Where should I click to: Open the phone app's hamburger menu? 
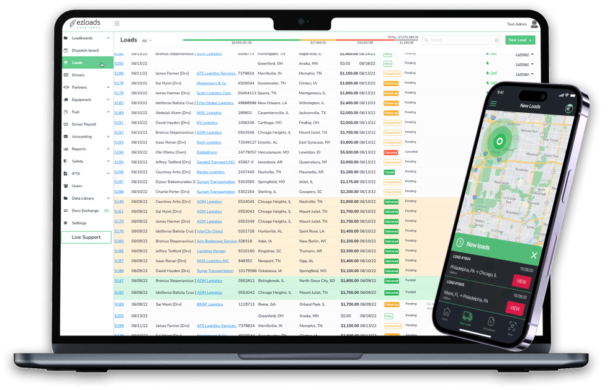[494, 103]
